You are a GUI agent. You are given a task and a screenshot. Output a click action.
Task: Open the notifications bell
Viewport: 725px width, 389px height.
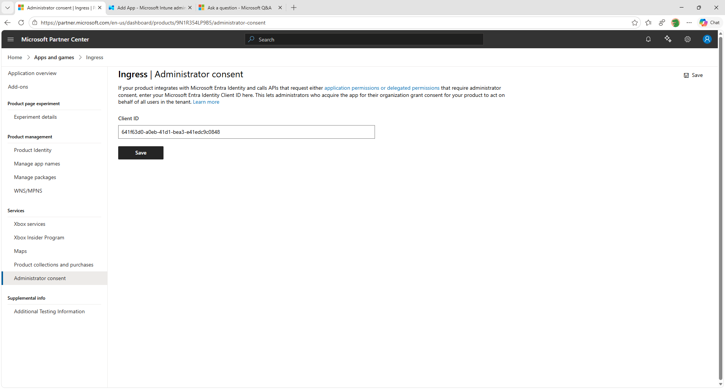(x=648, y=39)
